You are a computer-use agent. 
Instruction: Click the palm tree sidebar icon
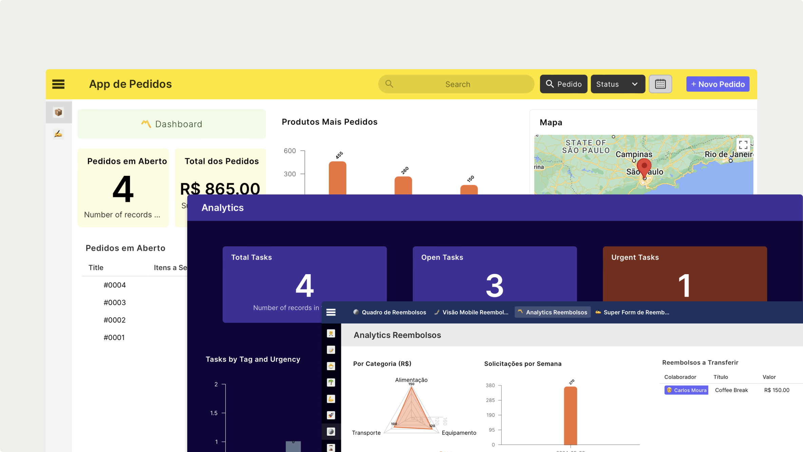coord(331,382)
